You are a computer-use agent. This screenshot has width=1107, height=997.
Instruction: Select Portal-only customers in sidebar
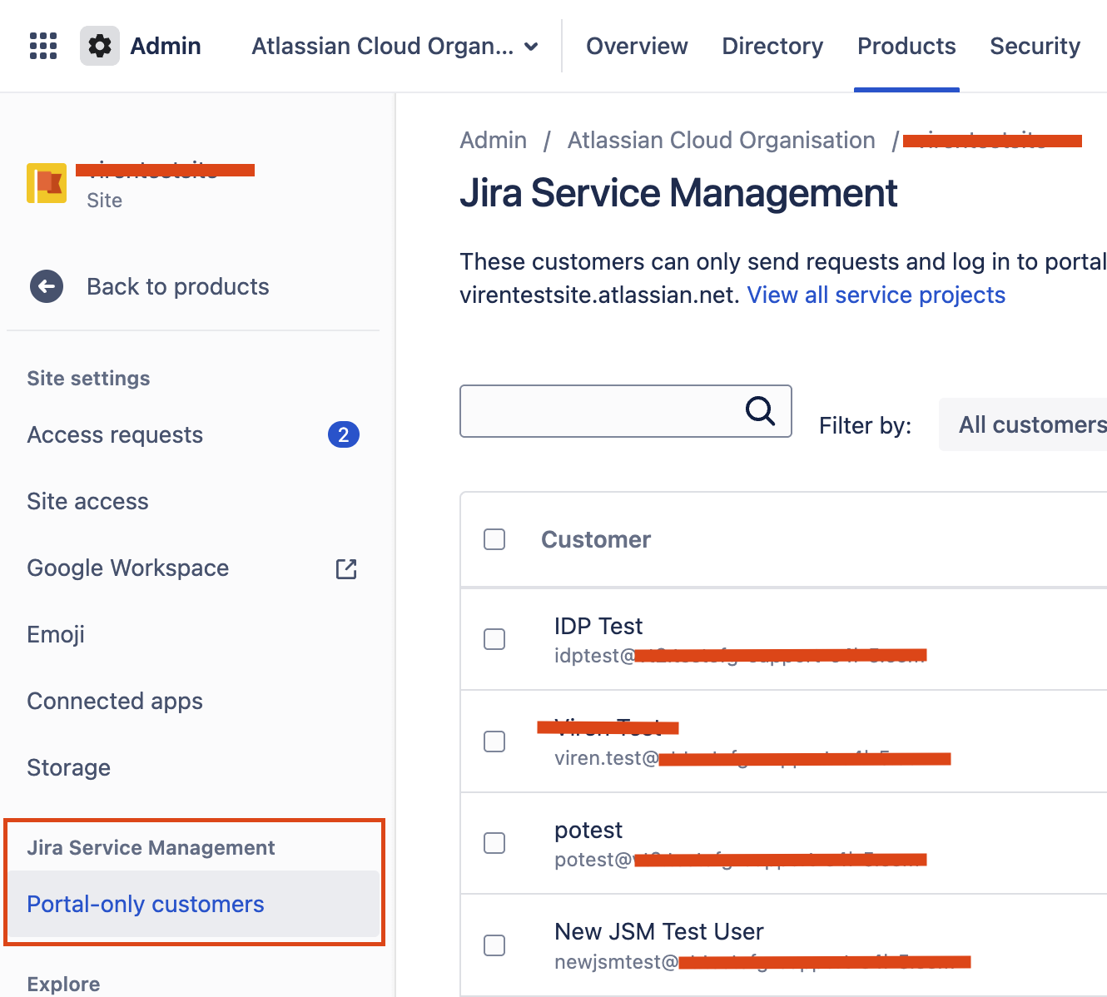coord(193,904)
